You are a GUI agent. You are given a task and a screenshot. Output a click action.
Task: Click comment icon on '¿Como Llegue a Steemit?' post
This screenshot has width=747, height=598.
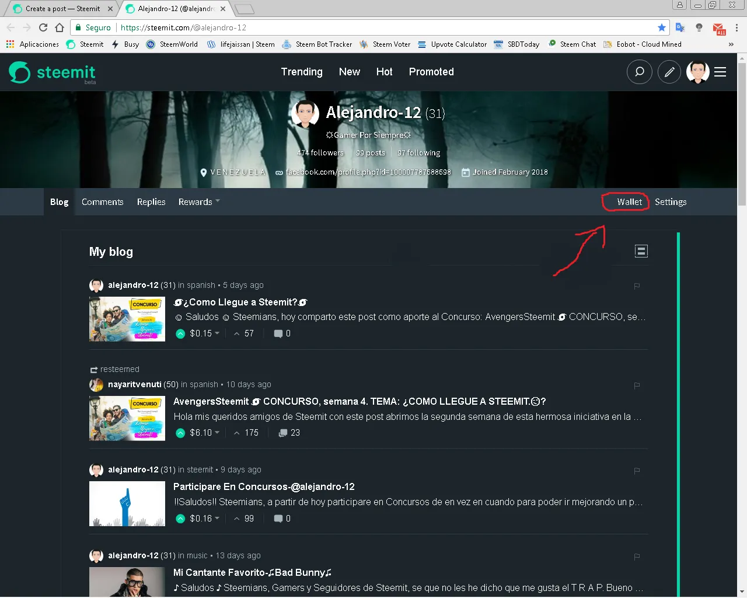tap(278, 333)
